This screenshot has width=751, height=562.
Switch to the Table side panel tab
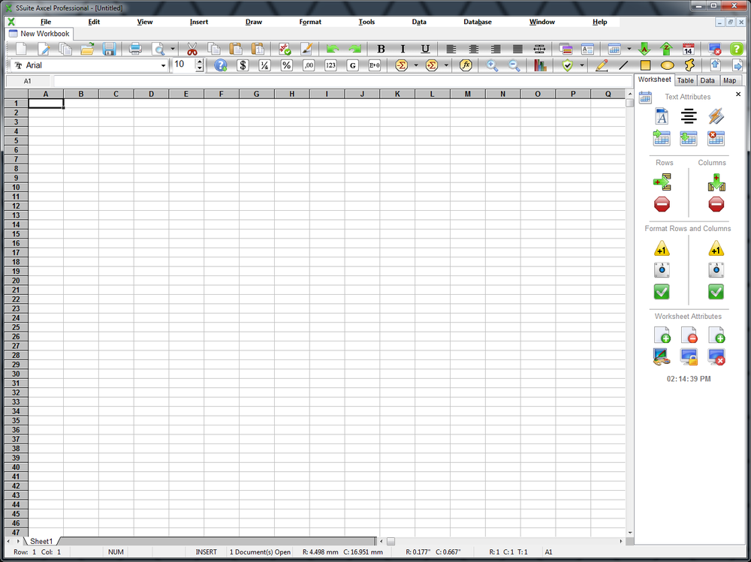coord(686,80)
